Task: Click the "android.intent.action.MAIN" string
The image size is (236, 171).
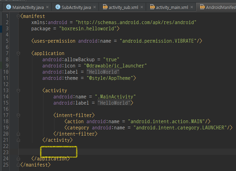Action: [x=166, y=121]
